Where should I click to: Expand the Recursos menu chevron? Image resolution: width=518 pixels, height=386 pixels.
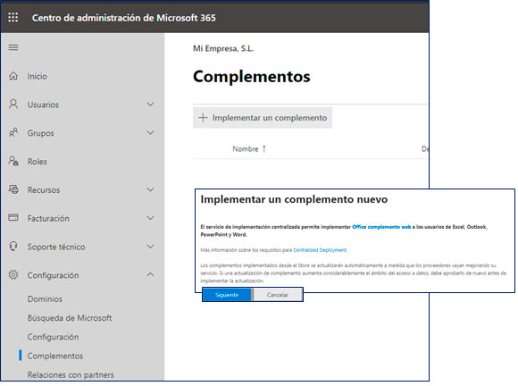click(150, 189)
